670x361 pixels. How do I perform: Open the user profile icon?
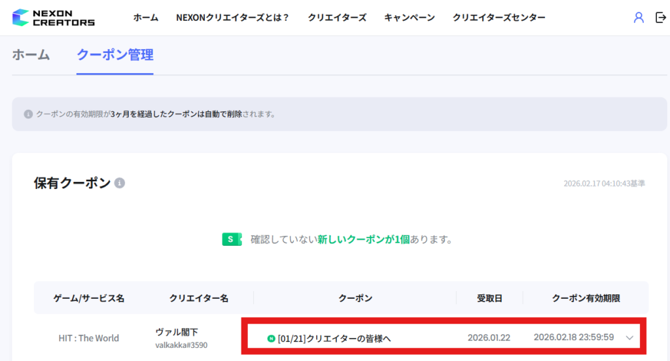(x=639, y=18)
